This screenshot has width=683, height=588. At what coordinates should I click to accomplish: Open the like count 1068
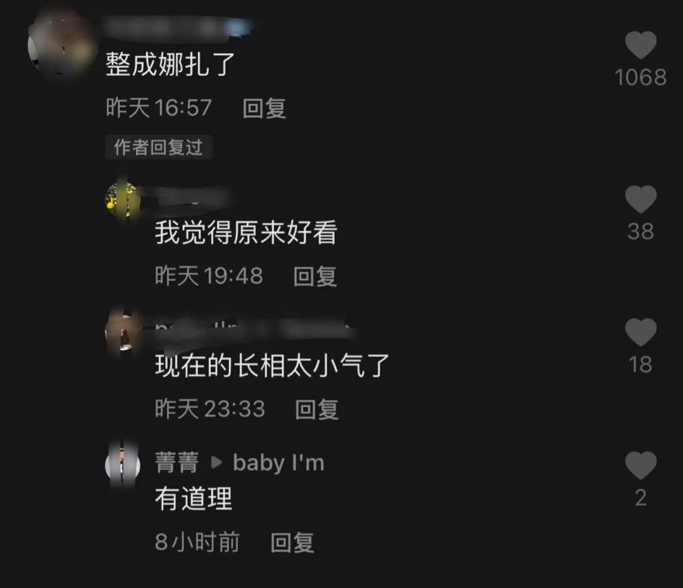point(641,77)
